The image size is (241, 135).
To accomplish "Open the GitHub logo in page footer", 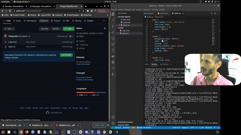I will (47, 112).
